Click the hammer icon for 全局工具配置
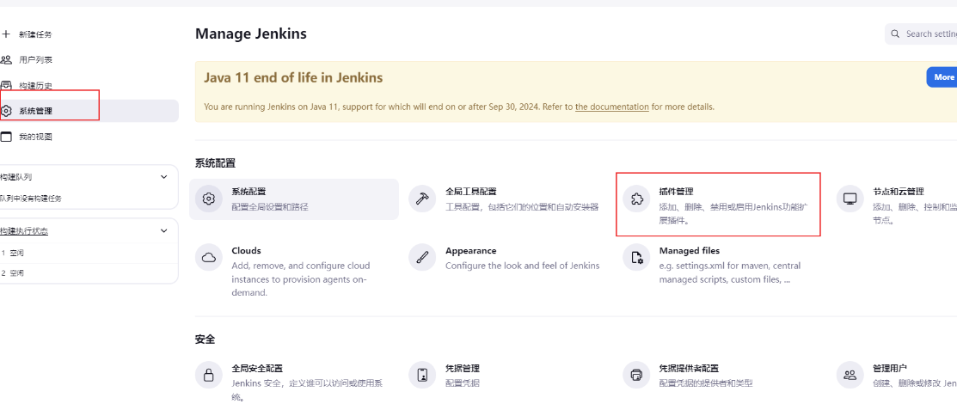The height and width of the screenshot is (404, 957). 421,199
